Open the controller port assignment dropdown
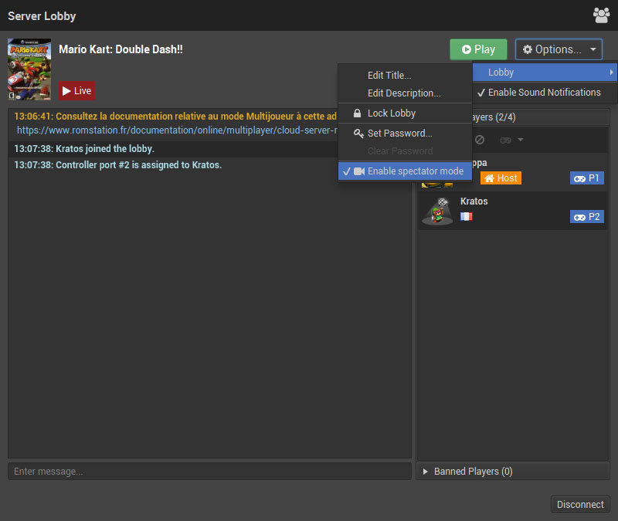 click(511, 140)
